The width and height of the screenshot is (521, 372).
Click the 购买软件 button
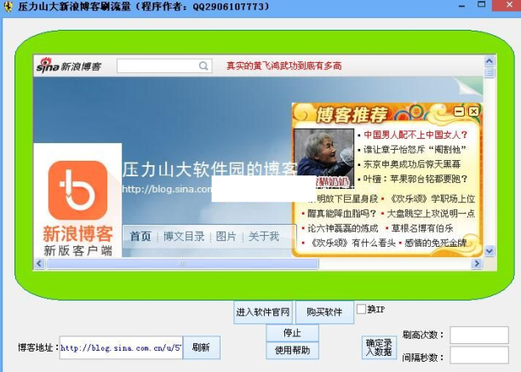pos(324,312)
